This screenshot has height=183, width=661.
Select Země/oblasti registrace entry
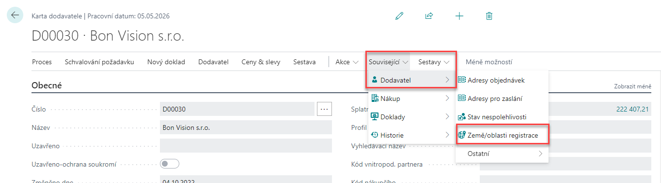point(502,135)
